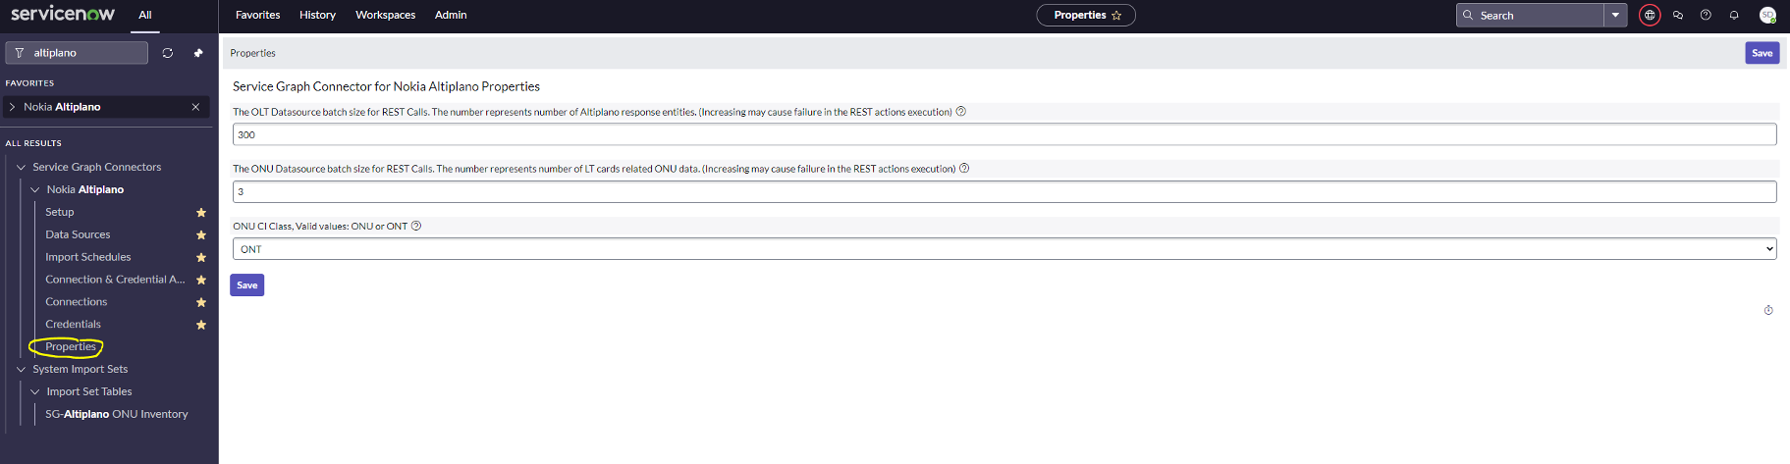
Task: Click the OLT batch size field containing 300
Action: click(x=1004, y=134)
